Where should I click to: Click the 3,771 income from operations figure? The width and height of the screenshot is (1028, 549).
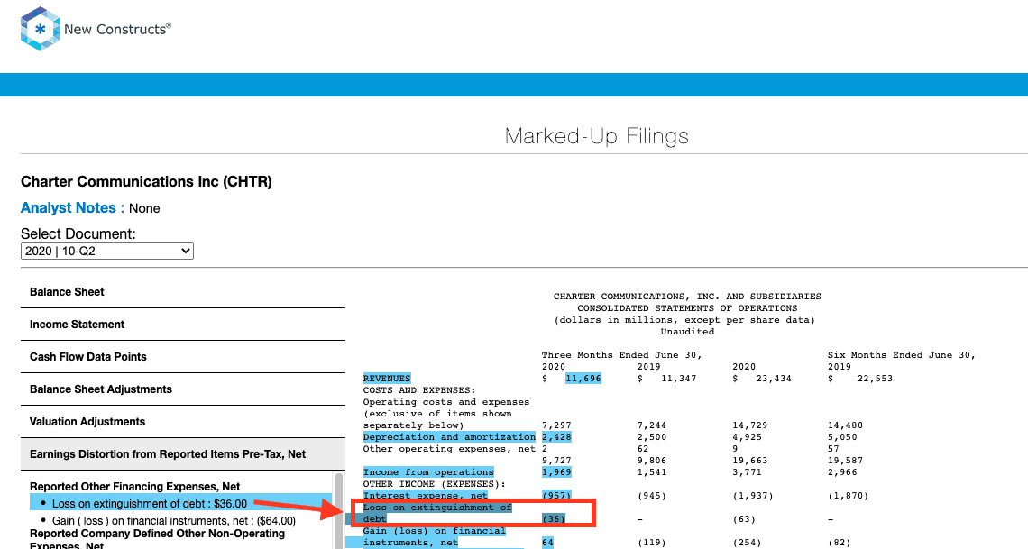point(747,472)
